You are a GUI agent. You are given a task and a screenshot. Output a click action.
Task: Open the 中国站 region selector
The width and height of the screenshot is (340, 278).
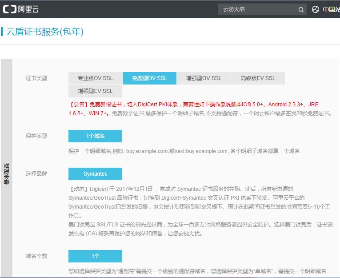[x=331, y=9]
